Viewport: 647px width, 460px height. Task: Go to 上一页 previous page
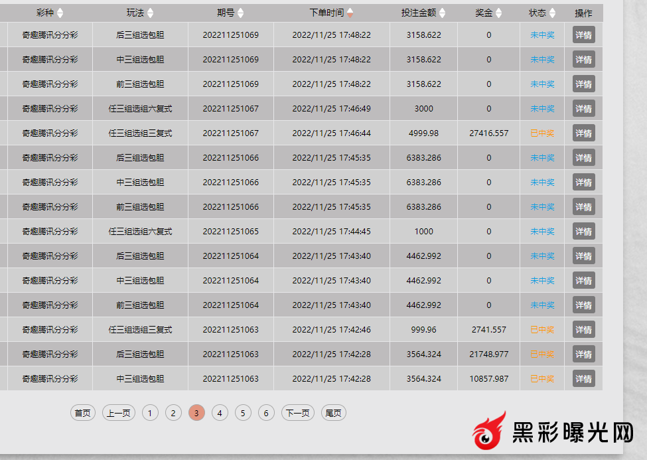coord(118,413)
